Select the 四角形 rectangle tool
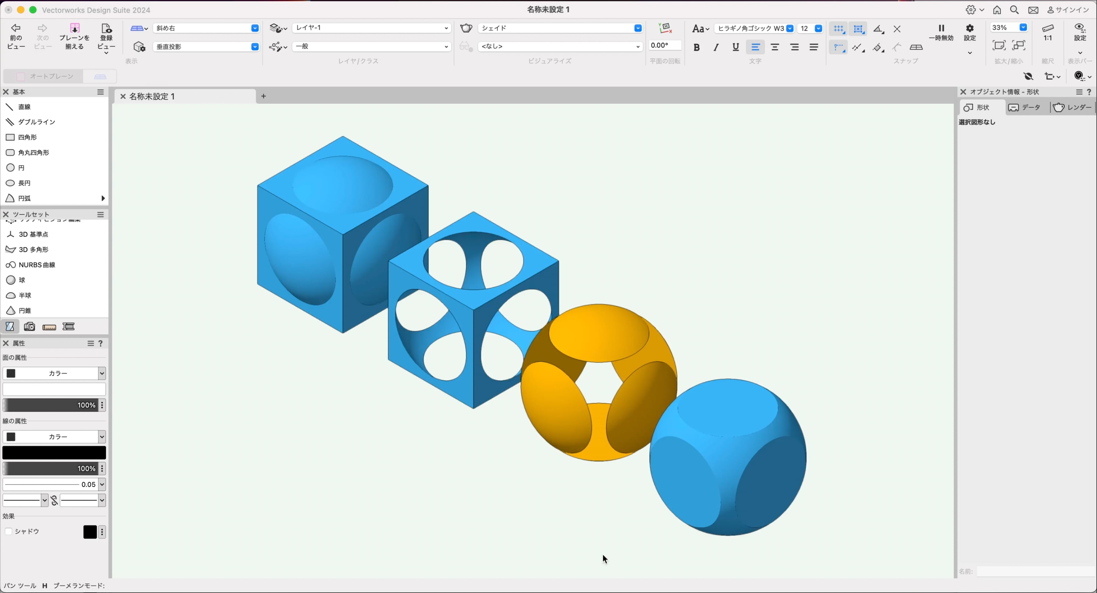Image resolution: width=1097 pixels, height=593 pixels. click(54, 138)
